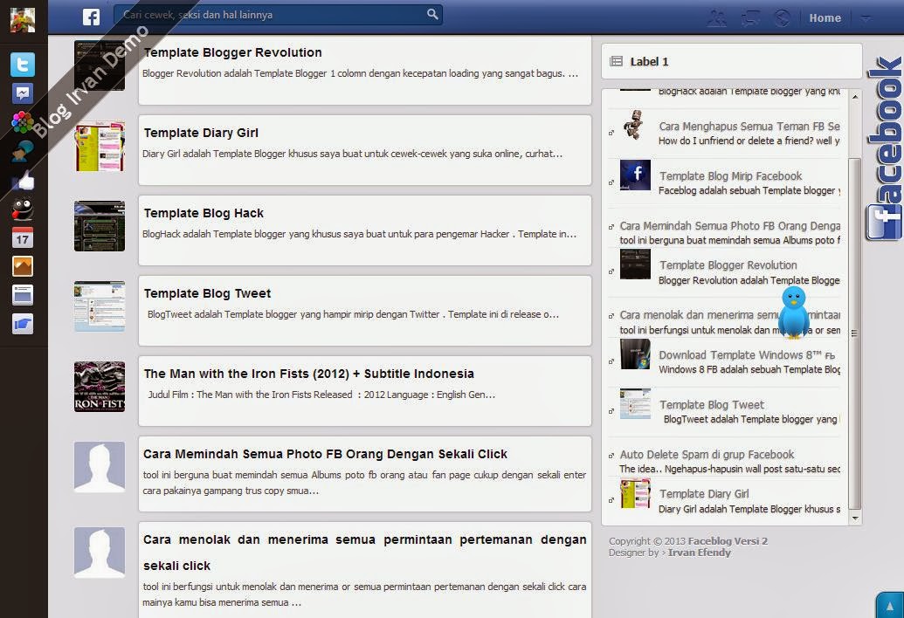Open the Template Blogger Revolution post title
This screenshot has height=618, width=904.
point(232,52)
